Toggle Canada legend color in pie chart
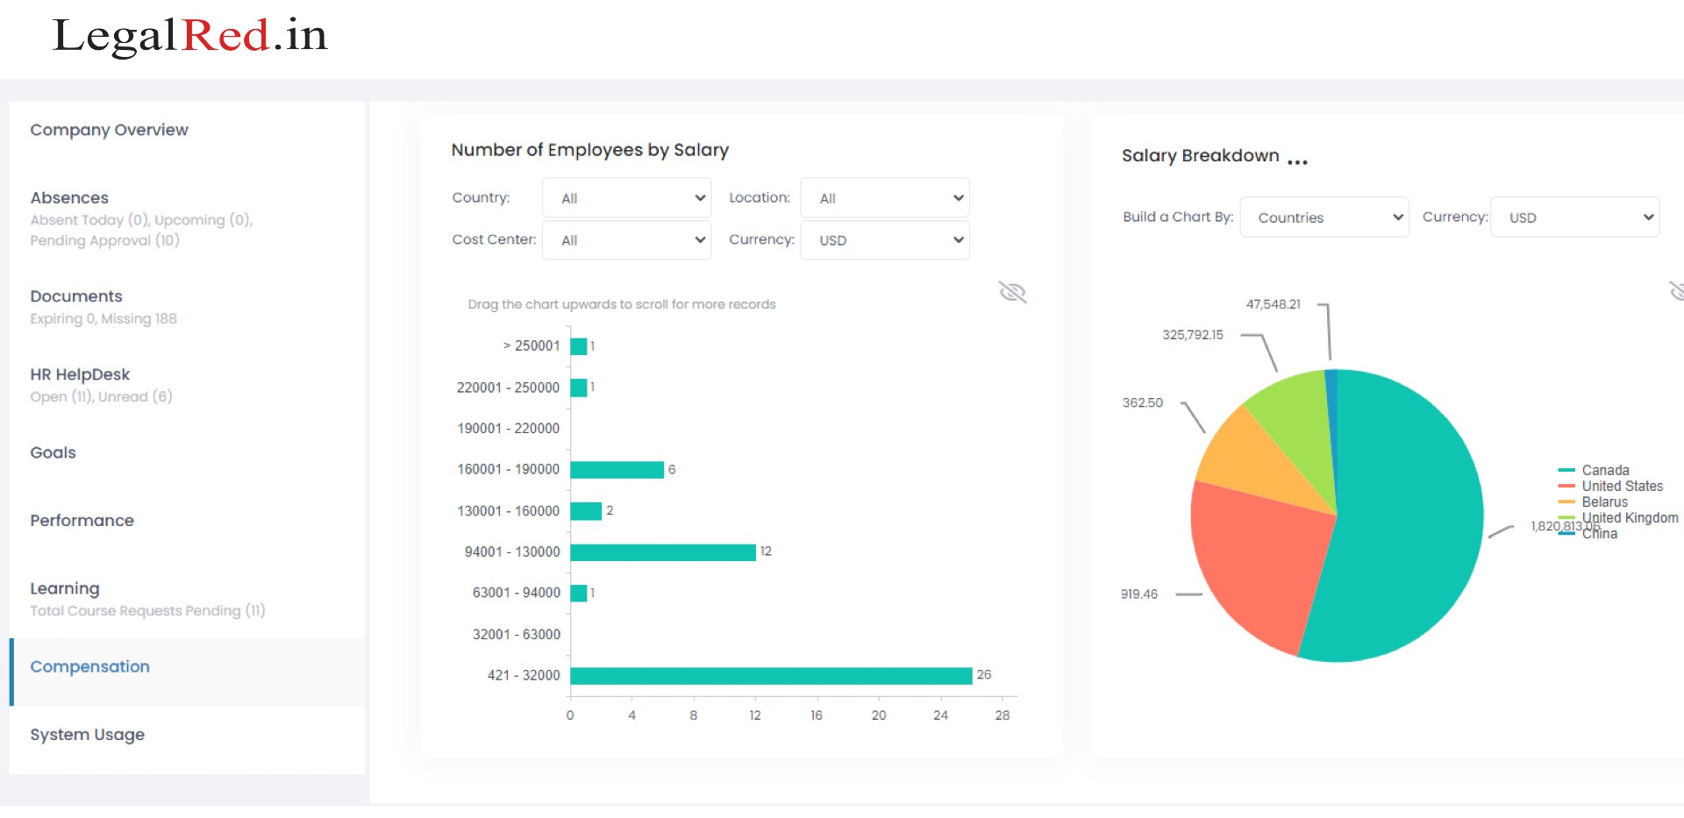1684x818 pixels. 1566,471
